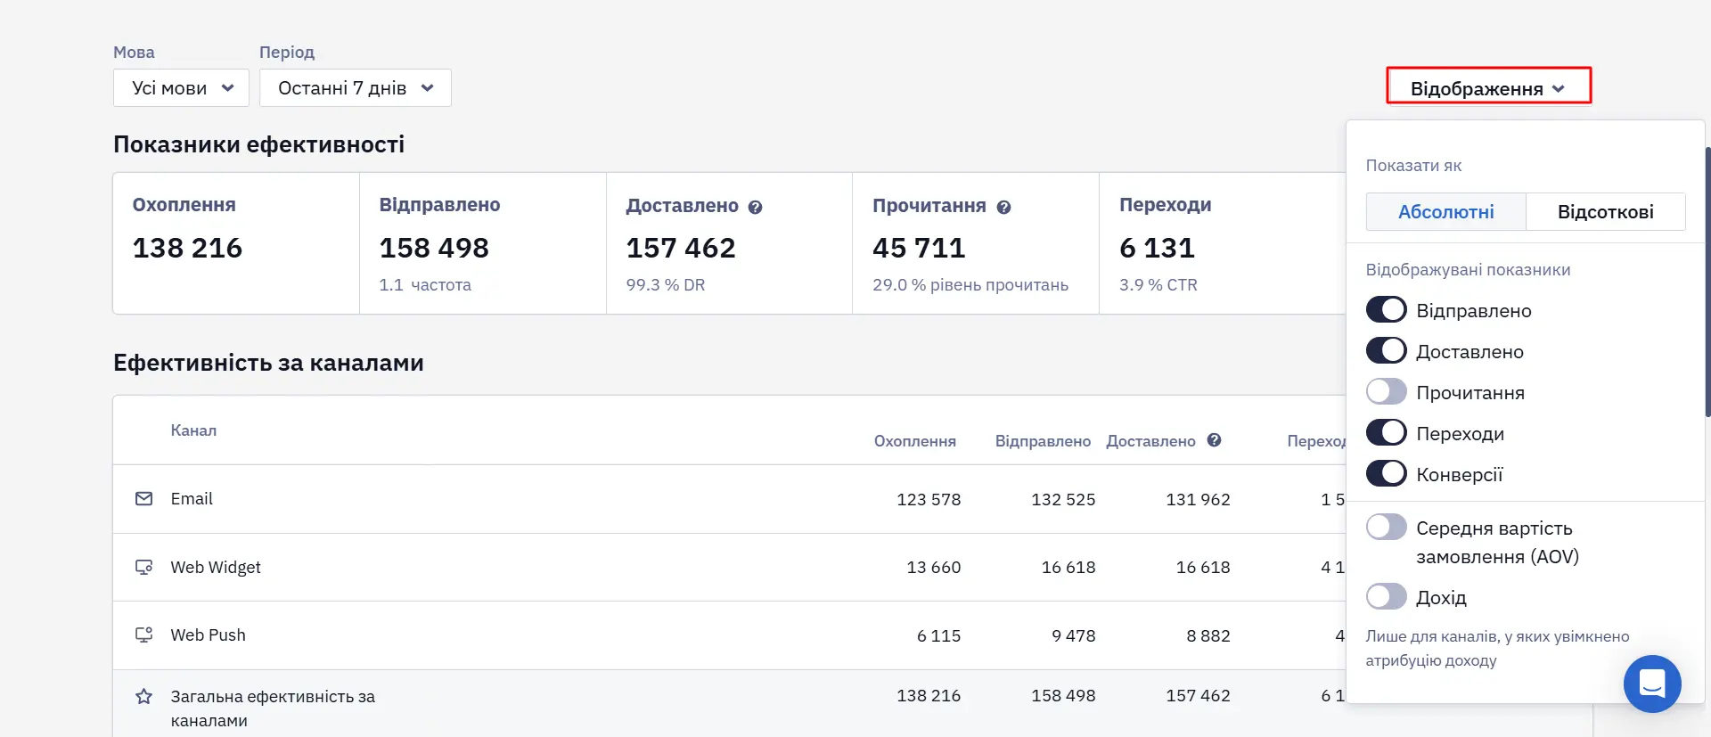Click the Web Push channel icon

tap(143, 635)
